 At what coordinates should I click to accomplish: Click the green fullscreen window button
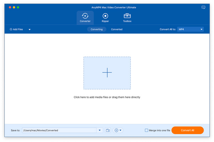tap(18, 7)
